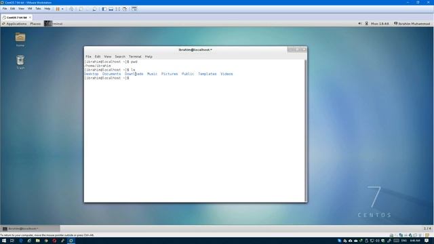Click Send Ctrl+Alt+Del toolbar icon
434x244 pixels.
point(71,9)
